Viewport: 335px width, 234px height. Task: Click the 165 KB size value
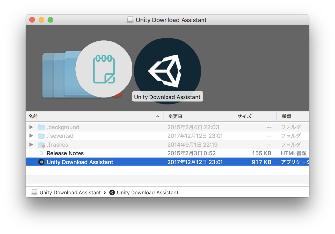coord(261,153)
